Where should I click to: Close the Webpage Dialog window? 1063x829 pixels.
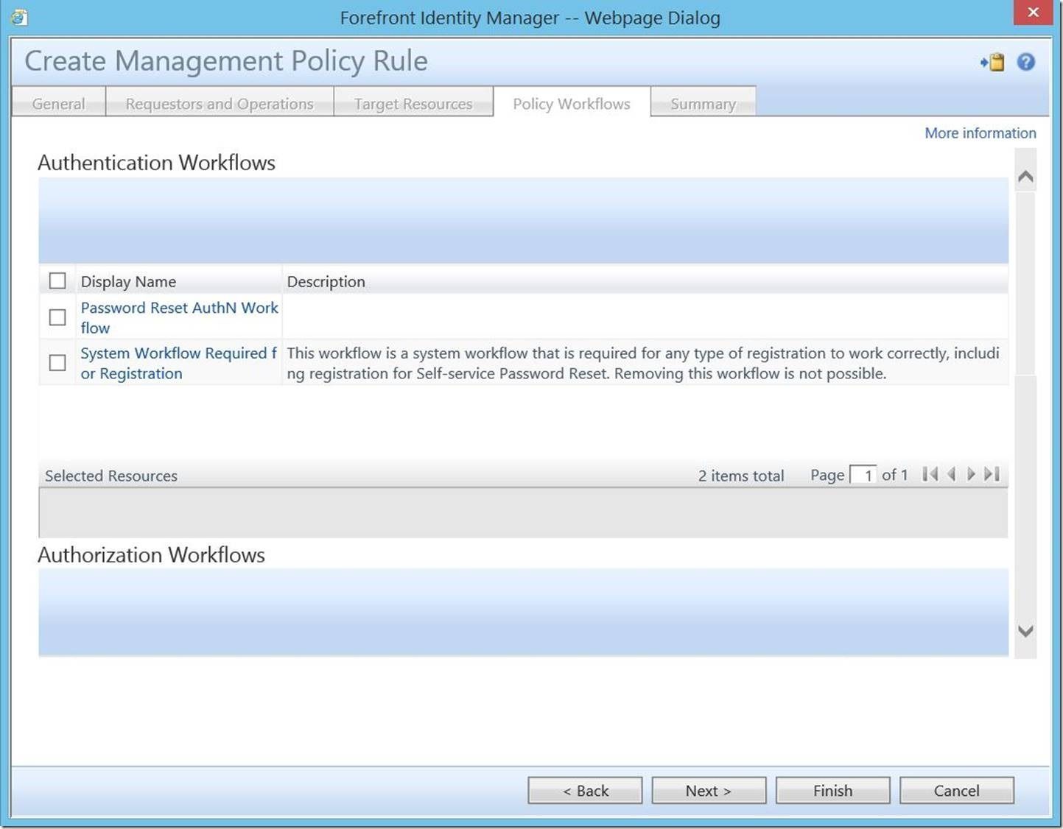[1033, 13]
